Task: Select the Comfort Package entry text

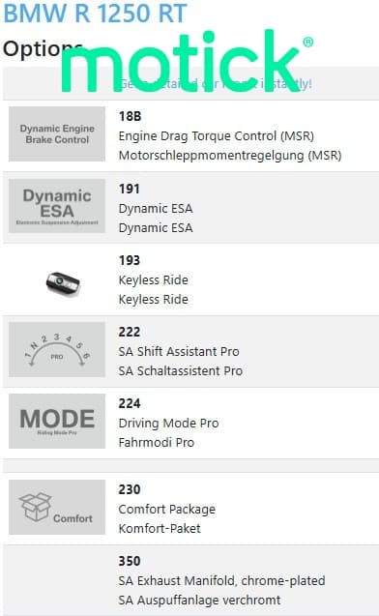Action: tap(167, 510)
